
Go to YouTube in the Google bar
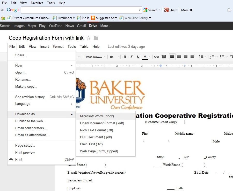pos(55,26)
